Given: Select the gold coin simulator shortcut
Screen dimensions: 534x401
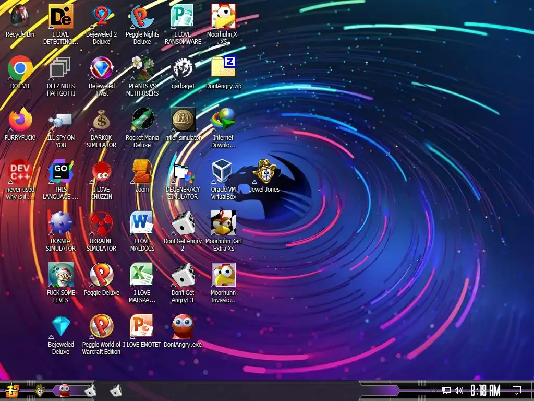Looking at the screenshot, I should click(x=183, y=124).
